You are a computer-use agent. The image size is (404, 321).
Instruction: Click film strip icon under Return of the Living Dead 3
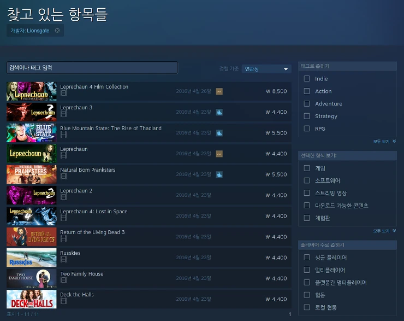pyautogui.click(x=63, y=238)
